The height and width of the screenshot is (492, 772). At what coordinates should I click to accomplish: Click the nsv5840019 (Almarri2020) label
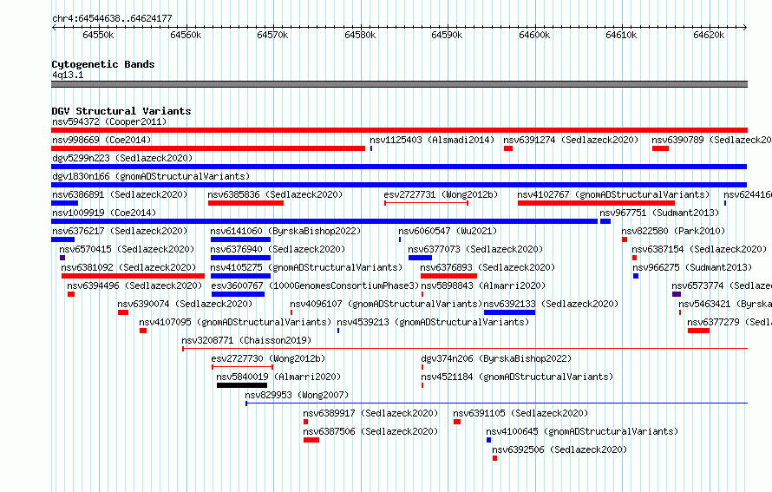tap(278, 377)
